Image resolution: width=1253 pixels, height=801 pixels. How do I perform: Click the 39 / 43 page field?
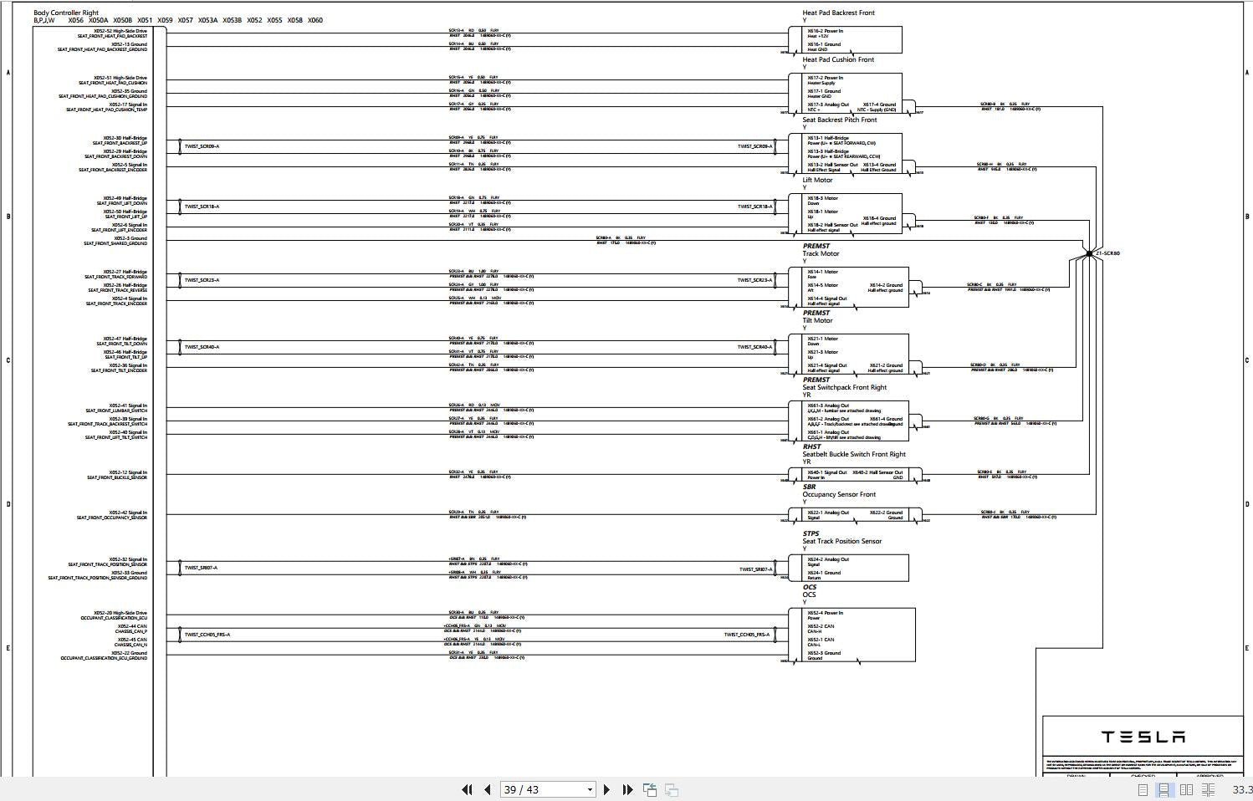(x=541, y=789)
